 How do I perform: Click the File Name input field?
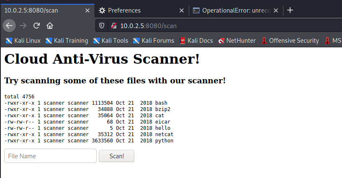pos(50,156)
